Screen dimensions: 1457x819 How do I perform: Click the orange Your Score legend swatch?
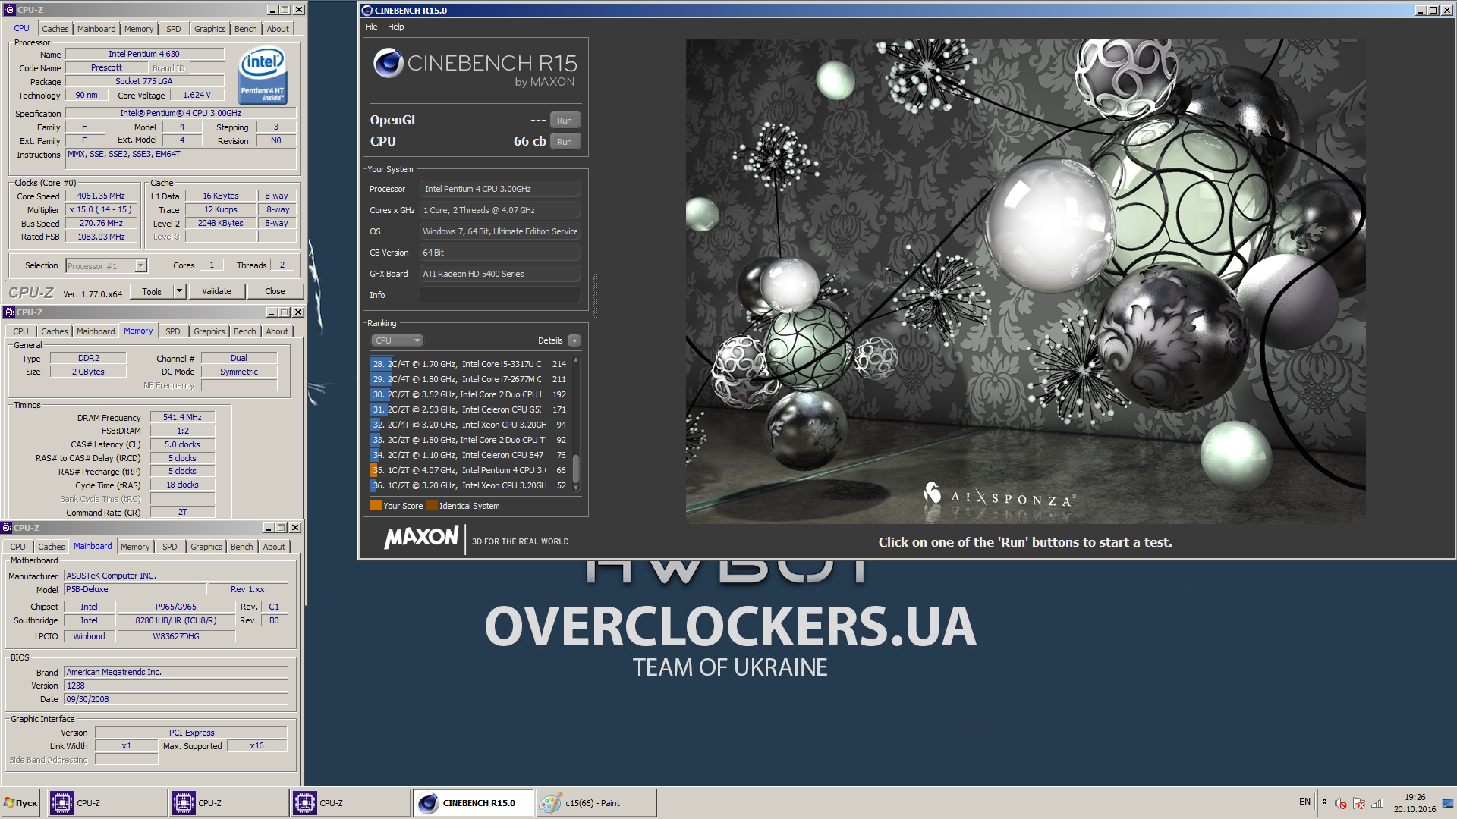click(376, 506)
